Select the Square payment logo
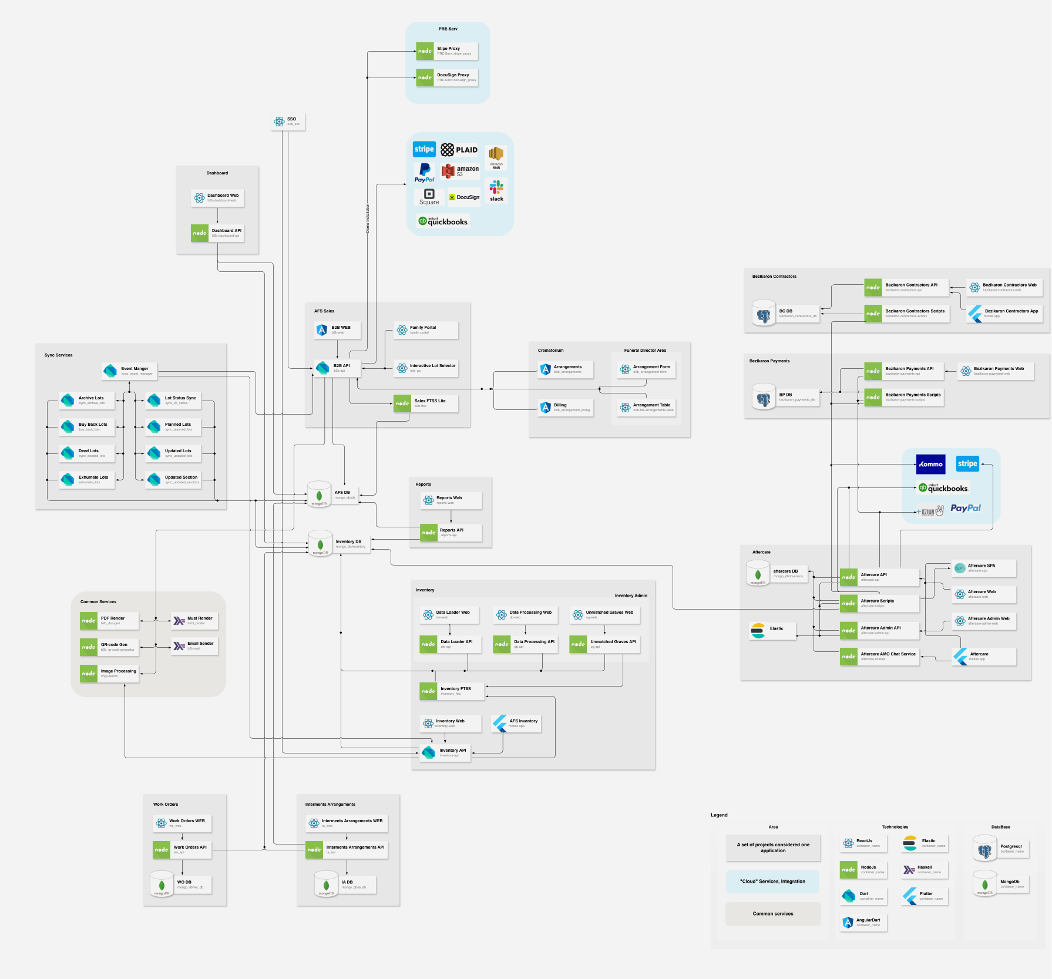This screenshot has width=1052, height=979. [429, 197]
